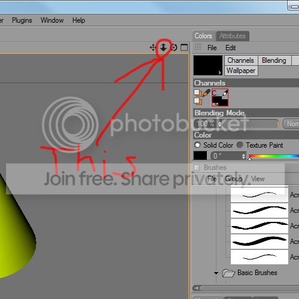
Task: Open the blending mode Normal dropdown
Action: 291,124
